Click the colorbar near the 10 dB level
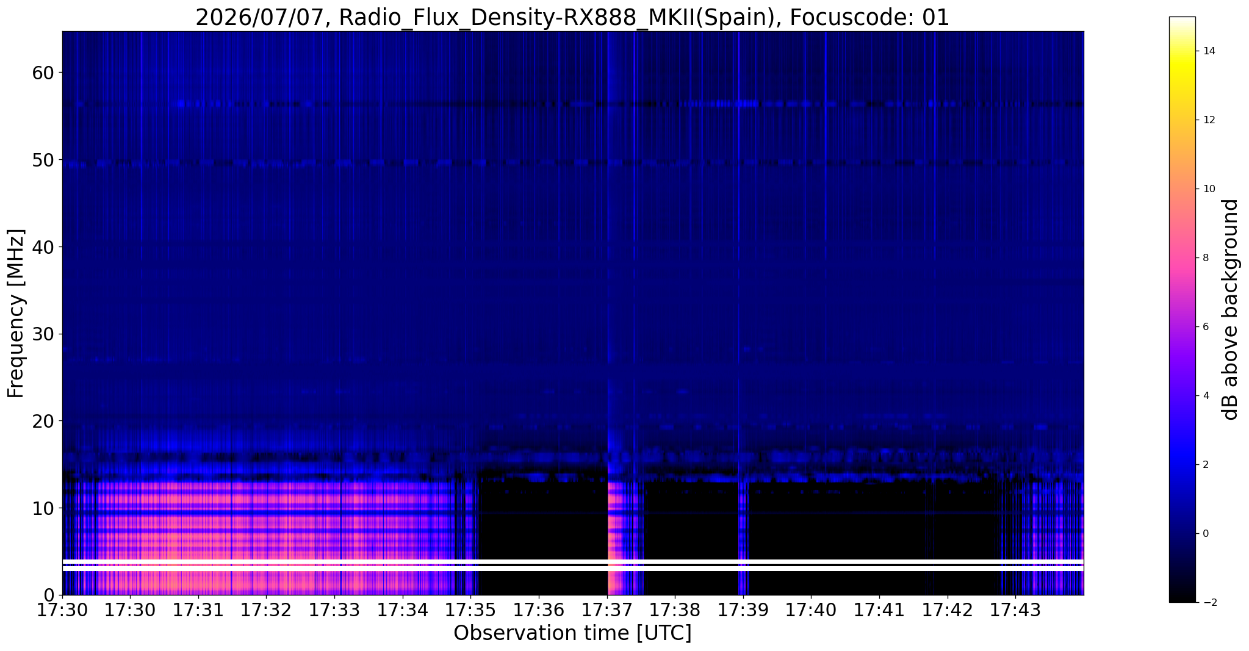1249x651 pixels. (1182, 189)
